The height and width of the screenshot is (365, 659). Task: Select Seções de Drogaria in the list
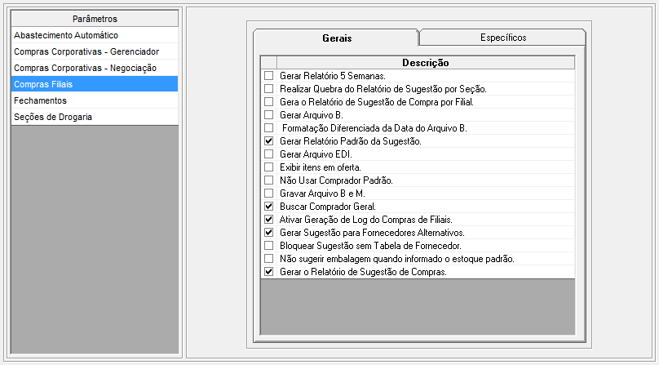pyautogui.click(x=53, y=117)
